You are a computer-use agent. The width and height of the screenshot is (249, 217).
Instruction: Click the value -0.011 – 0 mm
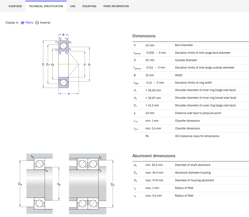(155, 68)
